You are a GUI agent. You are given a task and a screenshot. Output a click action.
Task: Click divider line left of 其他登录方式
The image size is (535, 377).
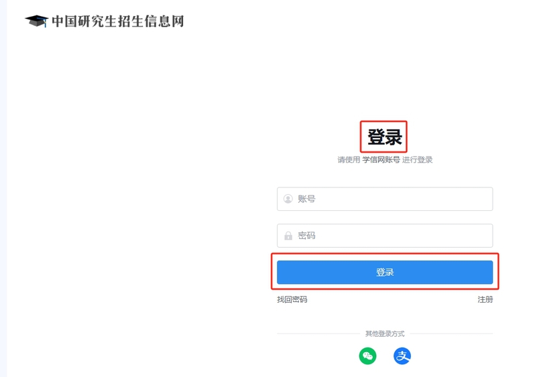tap(315, 333)
